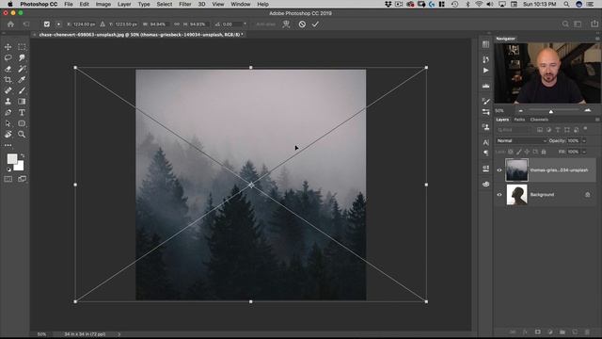Click the Navigator zoom slider handle
602x339 pixels.
[x=551, y=111]
